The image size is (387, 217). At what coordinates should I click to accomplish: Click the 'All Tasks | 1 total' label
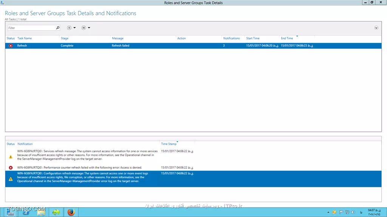click(15, 19)
